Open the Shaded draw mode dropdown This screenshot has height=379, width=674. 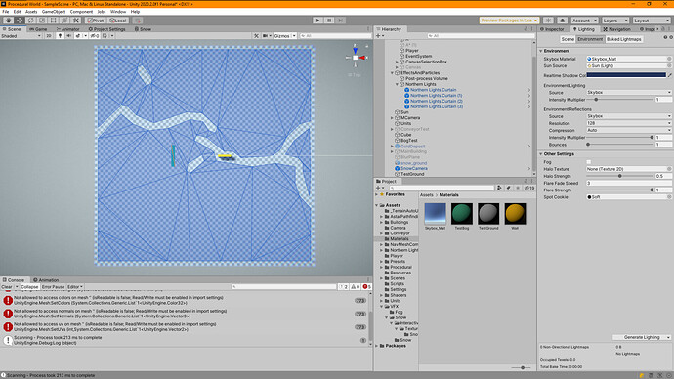[x=21, y=36]
